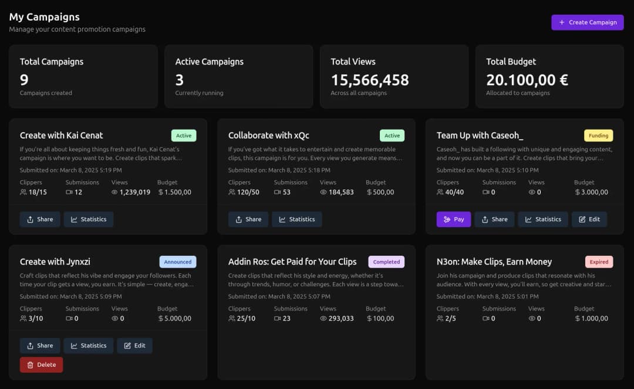Click the share icon on Kai Cenat campaign
Screen dimensions: 634x389
pyautogui.click(x=30, y=219)
